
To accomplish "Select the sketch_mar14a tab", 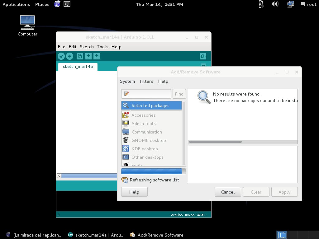I will 78,67.
